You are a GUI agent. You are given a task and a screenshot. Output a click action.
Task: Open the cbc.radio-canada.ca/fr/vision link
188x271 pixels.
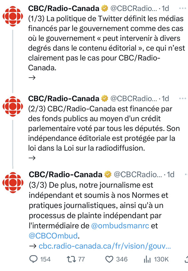tap(105, 246)
